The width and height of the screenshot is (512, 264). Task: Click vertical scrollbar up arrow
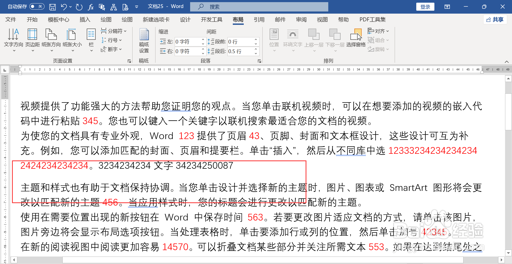point(508,79)
